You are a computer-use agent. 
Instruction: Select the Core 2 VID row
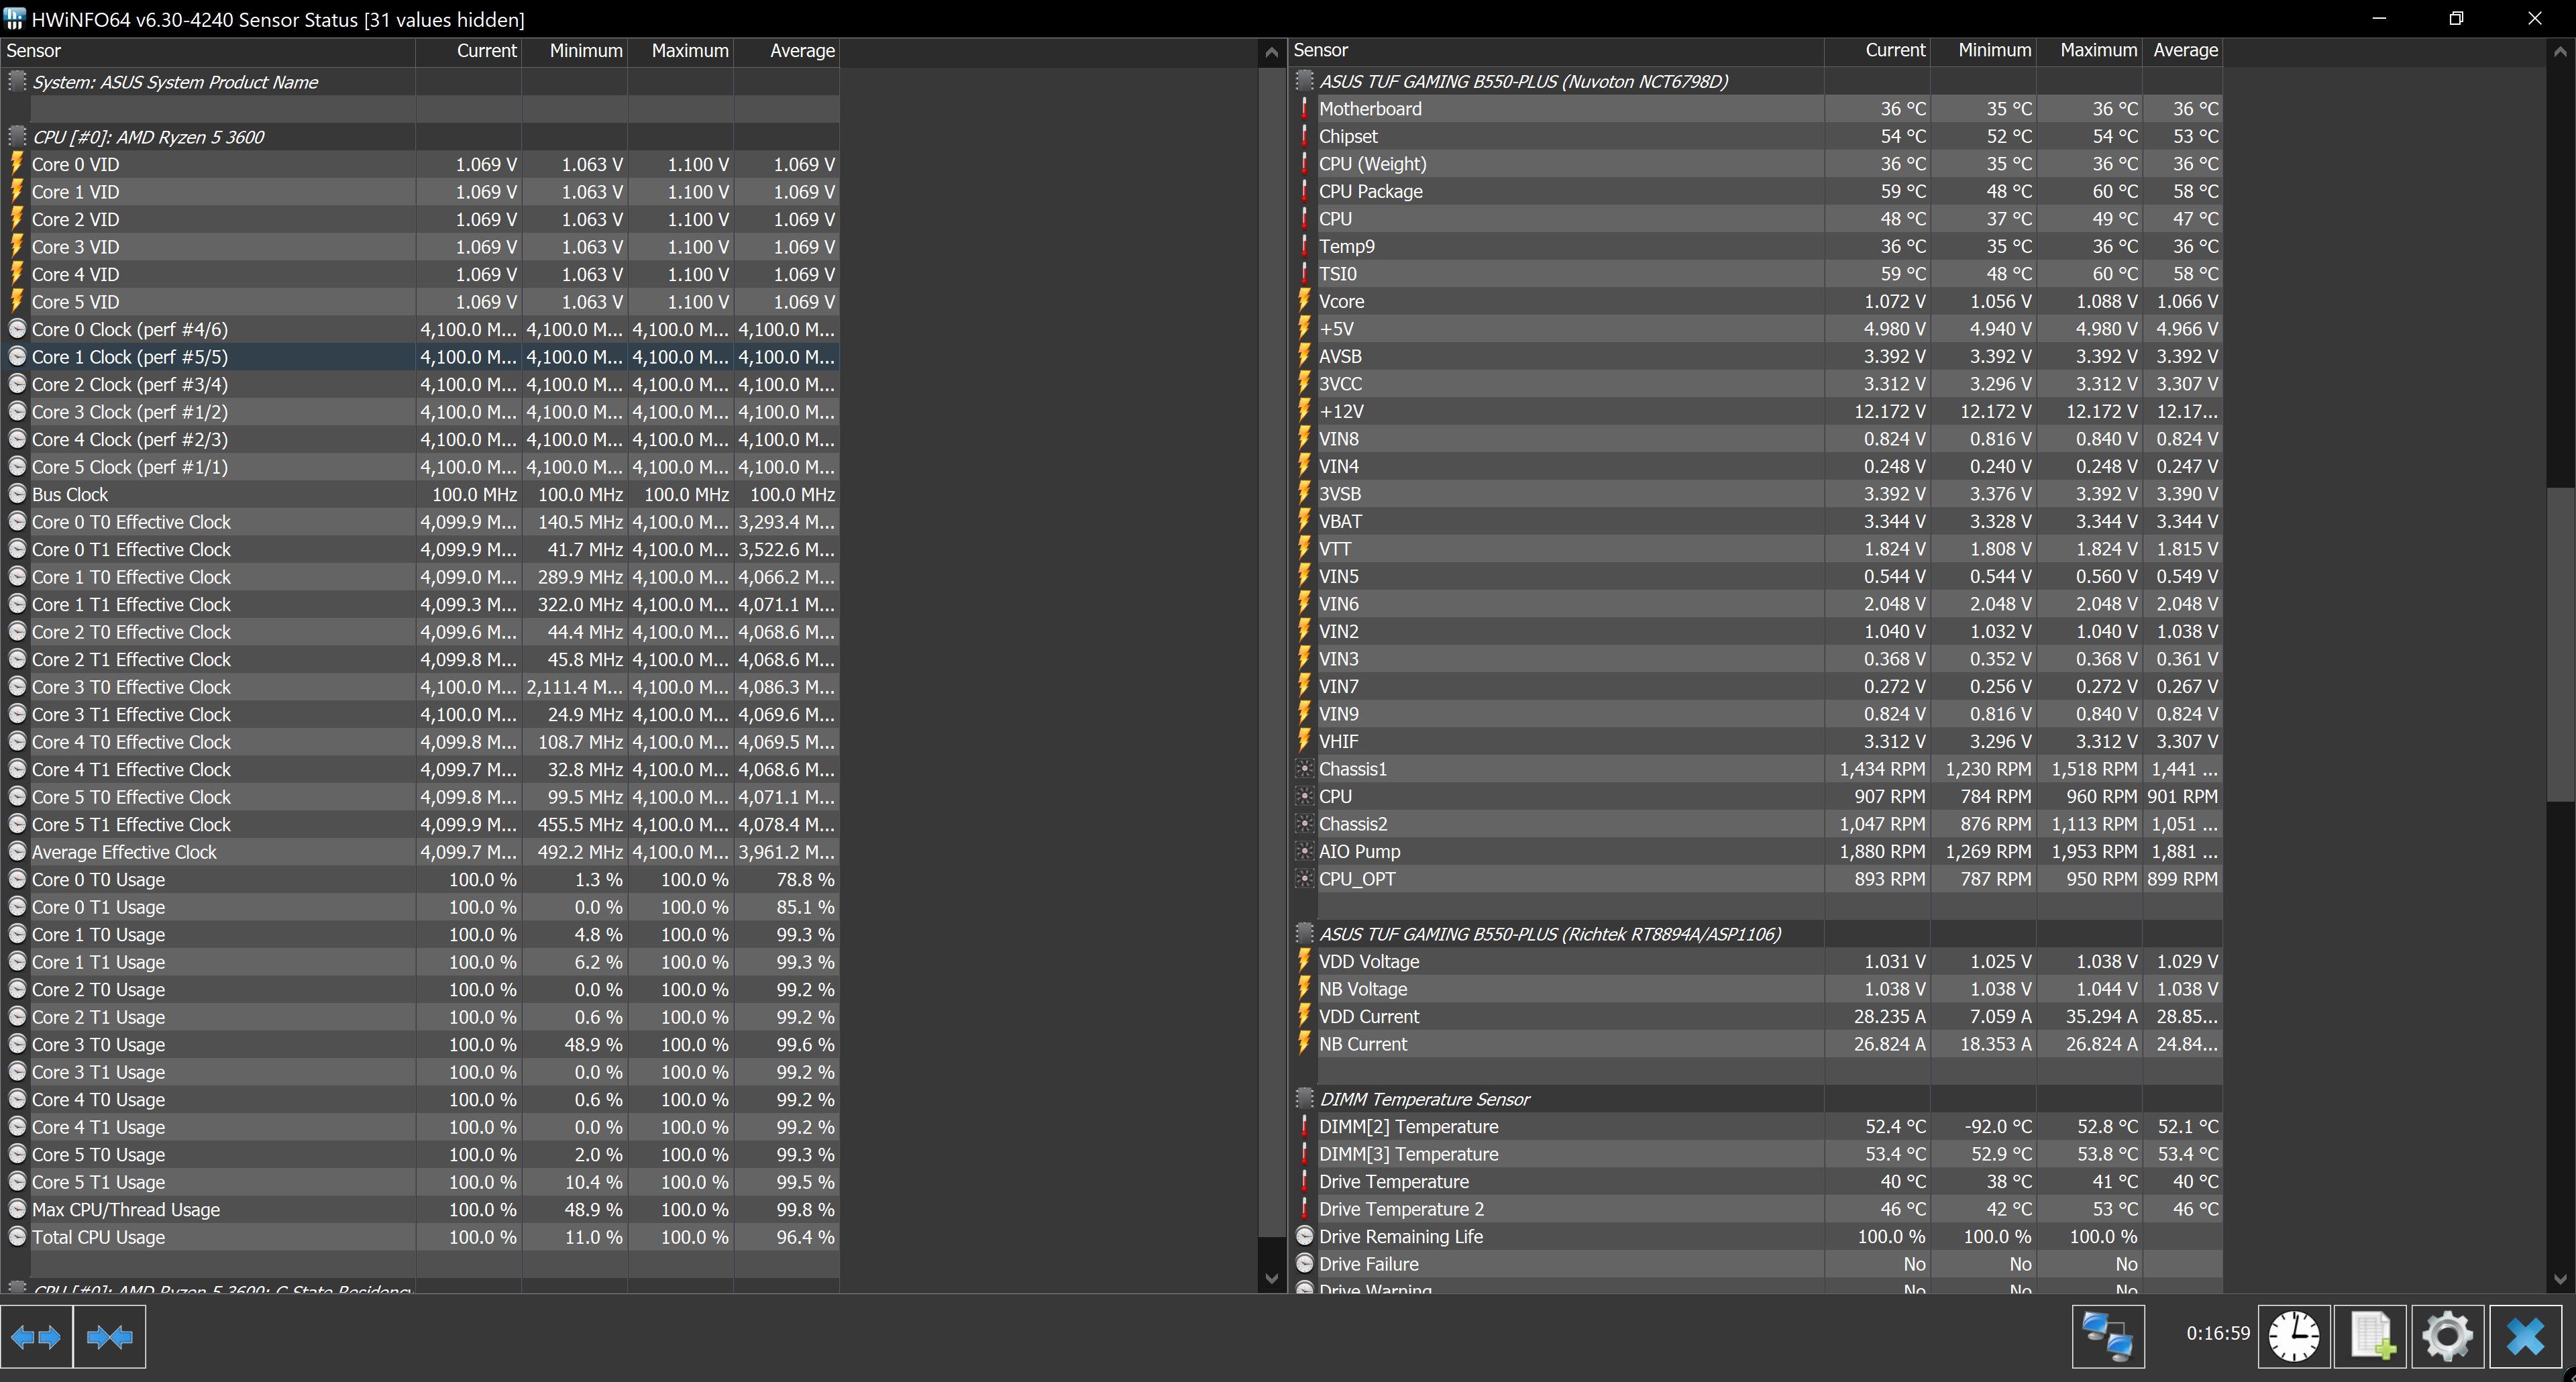coord(420,219)
